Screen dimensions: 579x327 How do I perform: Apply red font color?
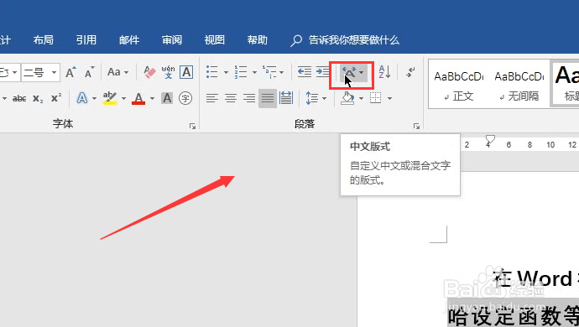(x=138, y=99)
